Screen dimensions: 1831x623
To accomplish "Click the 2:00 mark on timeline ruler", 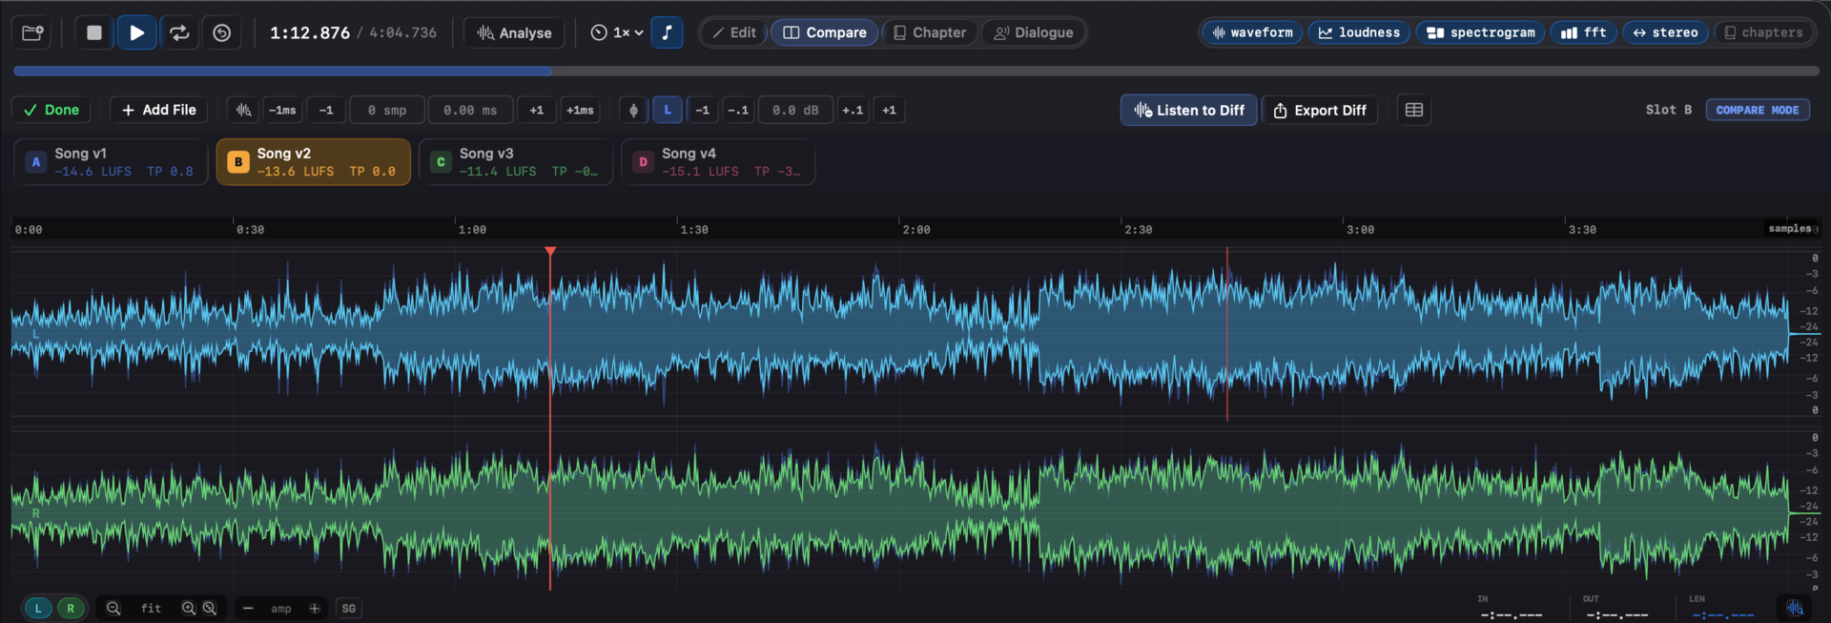I will coord(916,230).
